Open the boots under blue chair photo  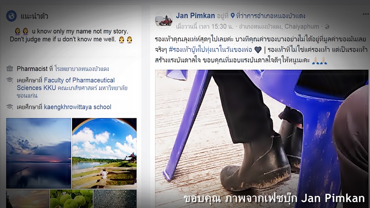pos(261,139)
